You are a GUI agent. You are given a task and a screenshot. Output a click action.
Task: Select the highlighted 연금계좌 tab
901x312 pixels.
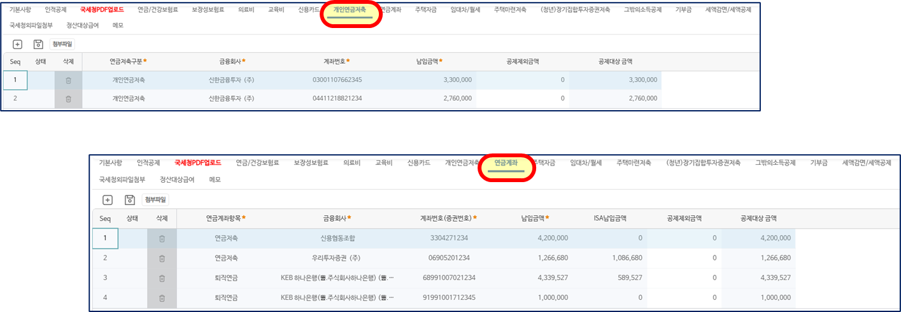506,163
